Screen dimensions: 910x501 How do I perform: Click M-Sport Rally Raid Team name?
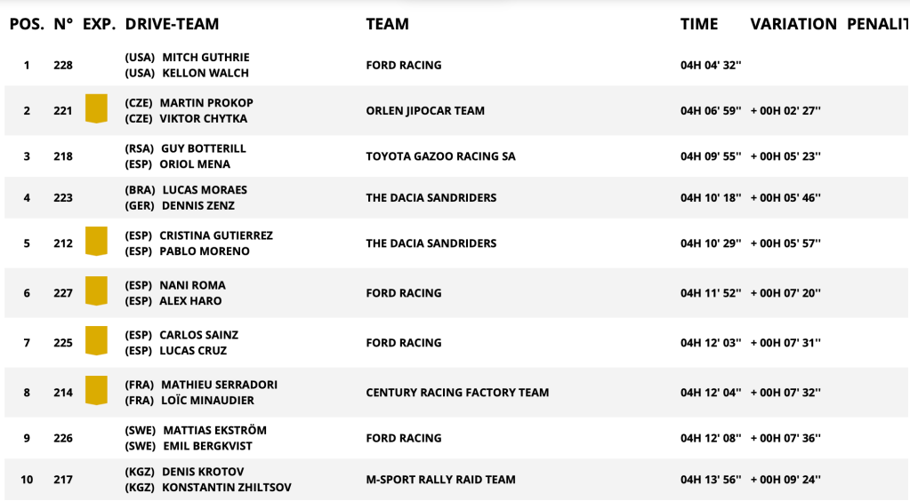point(440,480)
